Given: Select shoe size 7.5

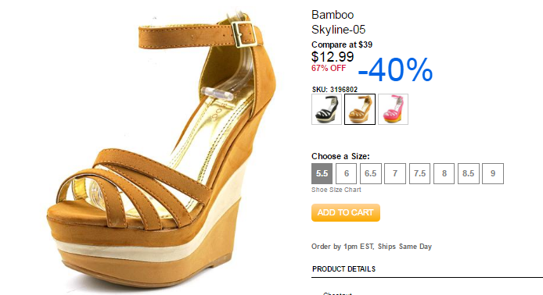Looking at the screenshot, I should click(419, 173).
